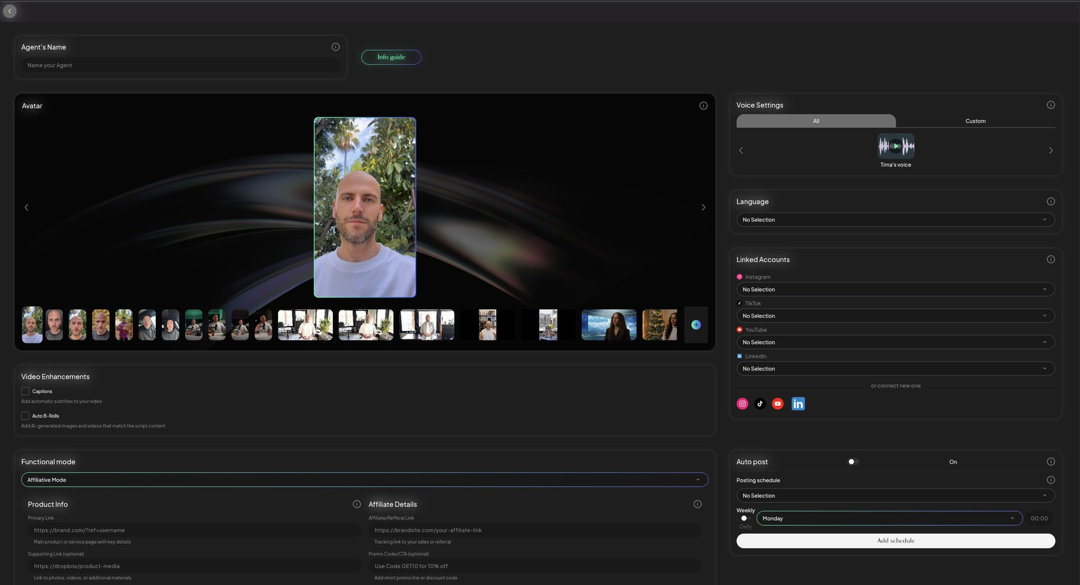Image resolution: width=1080 pixels, height=585 pixels.
Task: Click the Instagram connect icon
Action: click(x=742, y=403)
